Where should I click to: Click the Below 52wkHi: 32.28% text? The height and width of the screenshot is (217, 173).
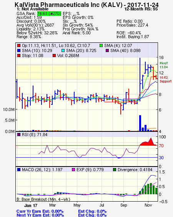(37, 33)
